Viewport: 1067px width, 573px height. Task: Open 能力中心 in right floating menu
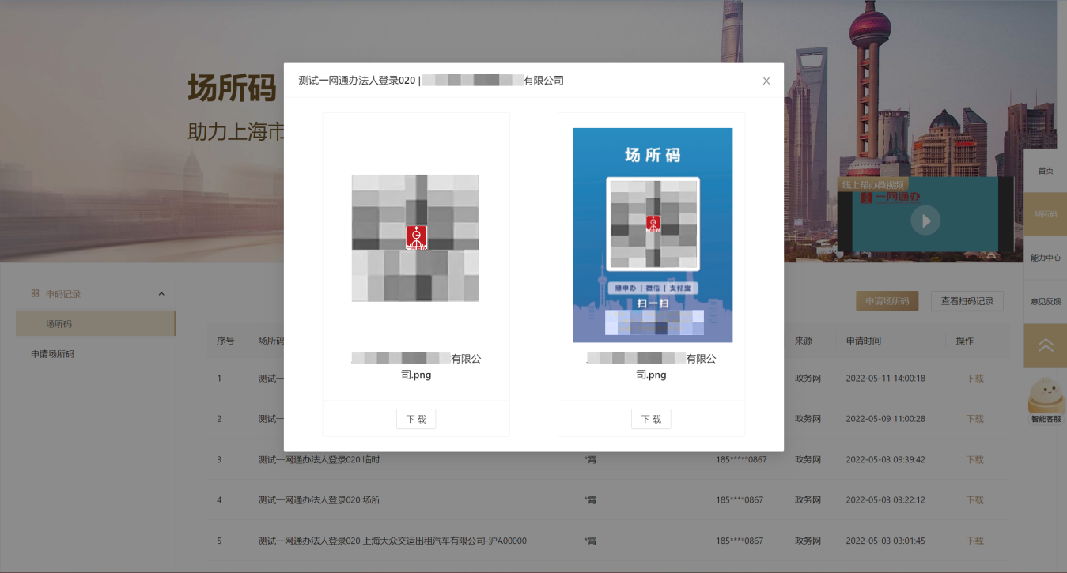pos(1045,258)
